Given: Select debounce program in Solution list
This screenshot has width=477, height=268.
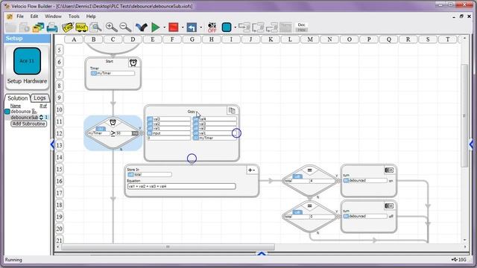Looking at the screenshot, I should pyautogui.click(x=21, y=112).
